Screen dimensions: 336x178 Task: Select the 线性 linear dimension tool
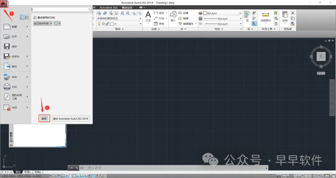pyautogui.click(x=159, y=13)
